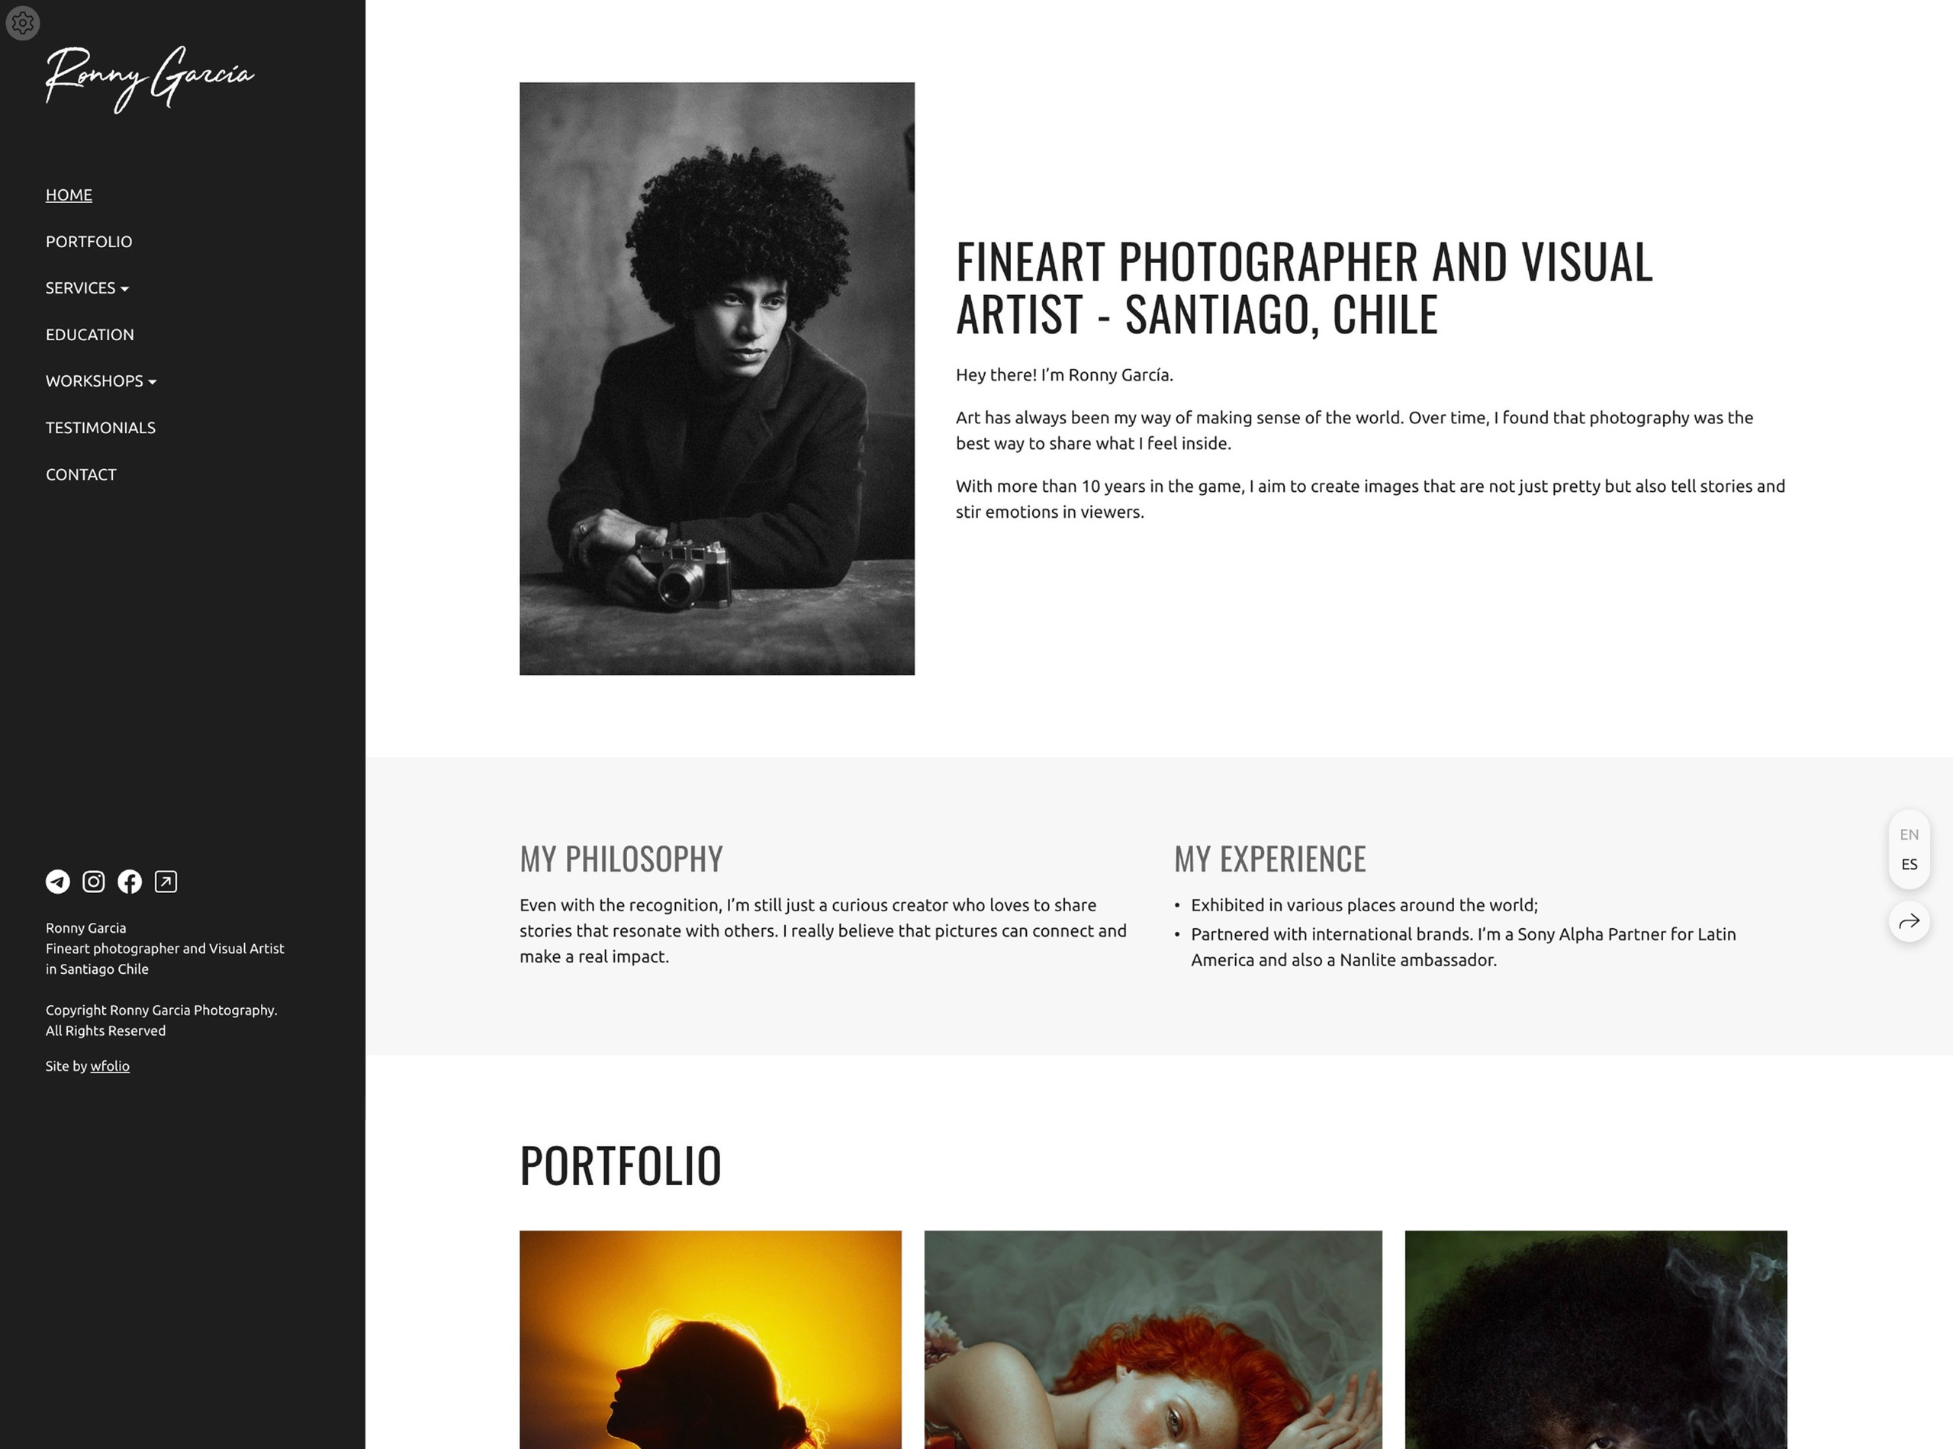Open the Telegram social icon
The width and height of the screenshot is (1953, 1449).
(58, 882)
